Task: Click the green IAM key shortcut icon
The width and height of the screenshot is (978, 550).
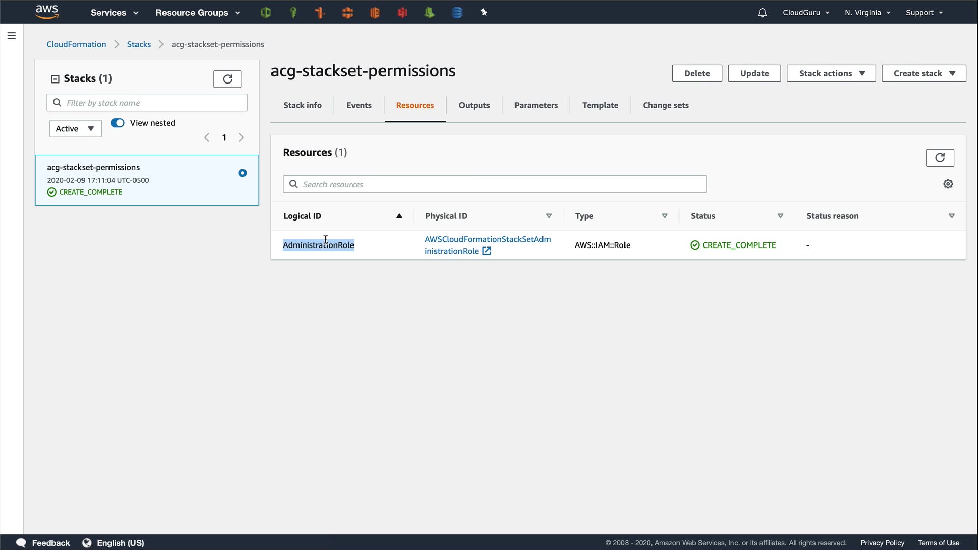Action: tap(293, 13)
